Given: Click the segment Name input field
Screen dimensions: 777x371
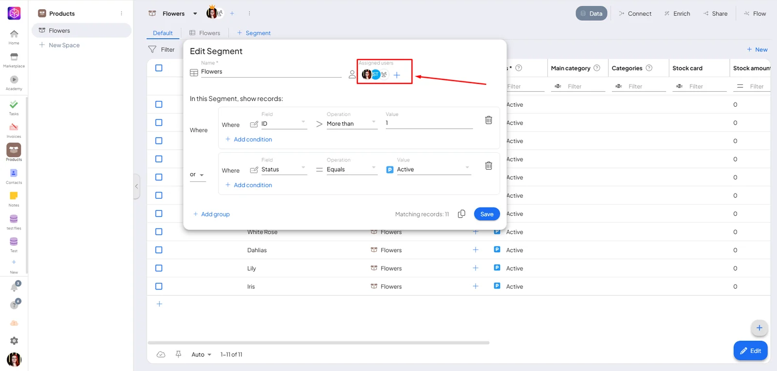Looking at the screenshot, I should pyautogui.click(x=271, y=72).
